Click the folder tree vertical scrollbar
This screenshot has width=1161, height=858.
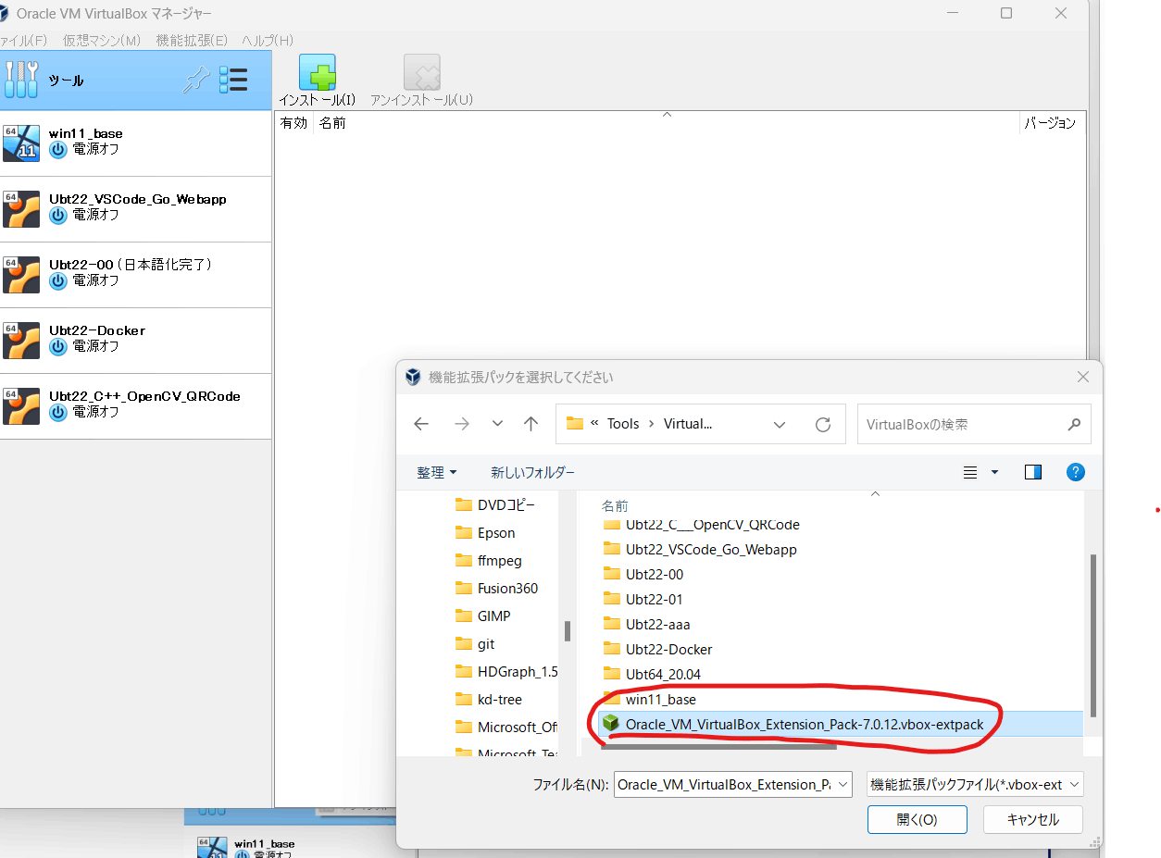click(x=567, y=630)
